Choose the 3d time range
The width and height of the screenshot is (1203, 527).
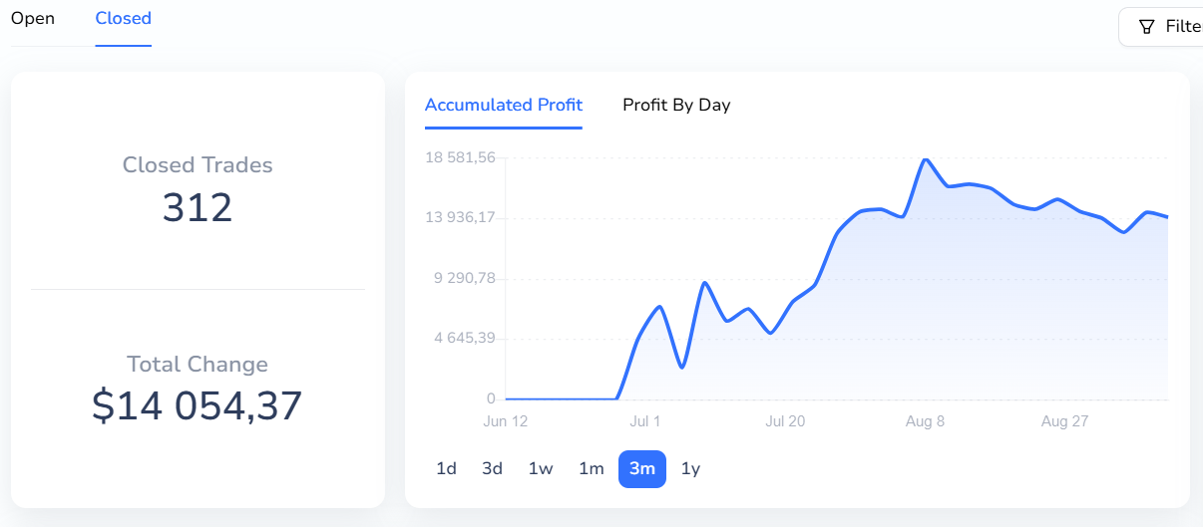tap(492, 469)
